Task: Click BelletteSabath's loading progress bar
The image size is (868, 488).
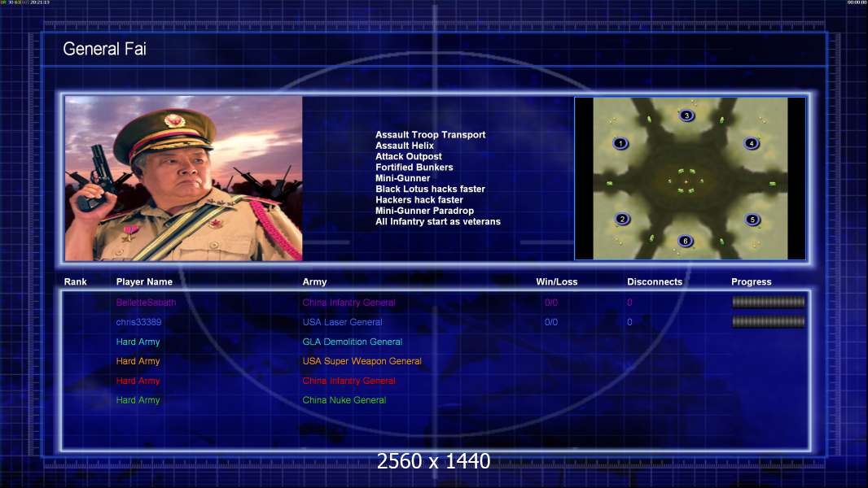Action: [x=769, y=302]
